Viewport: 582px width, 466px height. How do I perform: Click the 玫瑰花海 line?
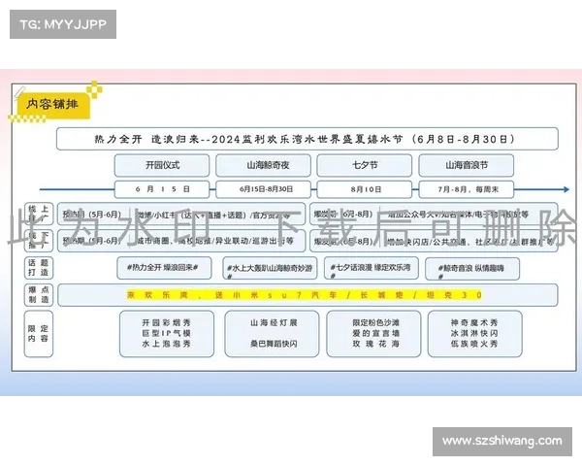(375, 344)
